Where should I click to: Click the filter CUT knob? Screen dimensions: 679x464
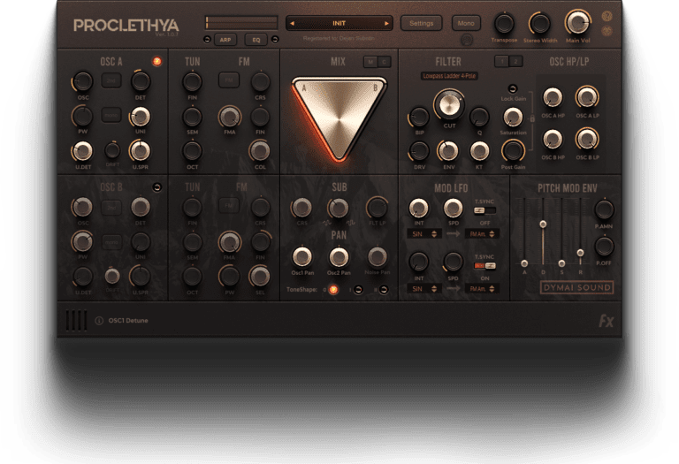(449, 104)
